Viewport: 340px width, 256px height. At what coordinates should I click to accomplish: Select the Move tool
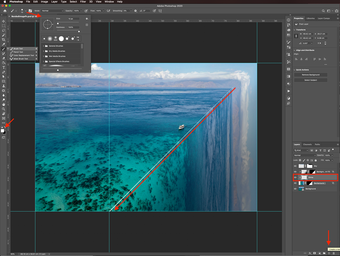coord(4,21)
